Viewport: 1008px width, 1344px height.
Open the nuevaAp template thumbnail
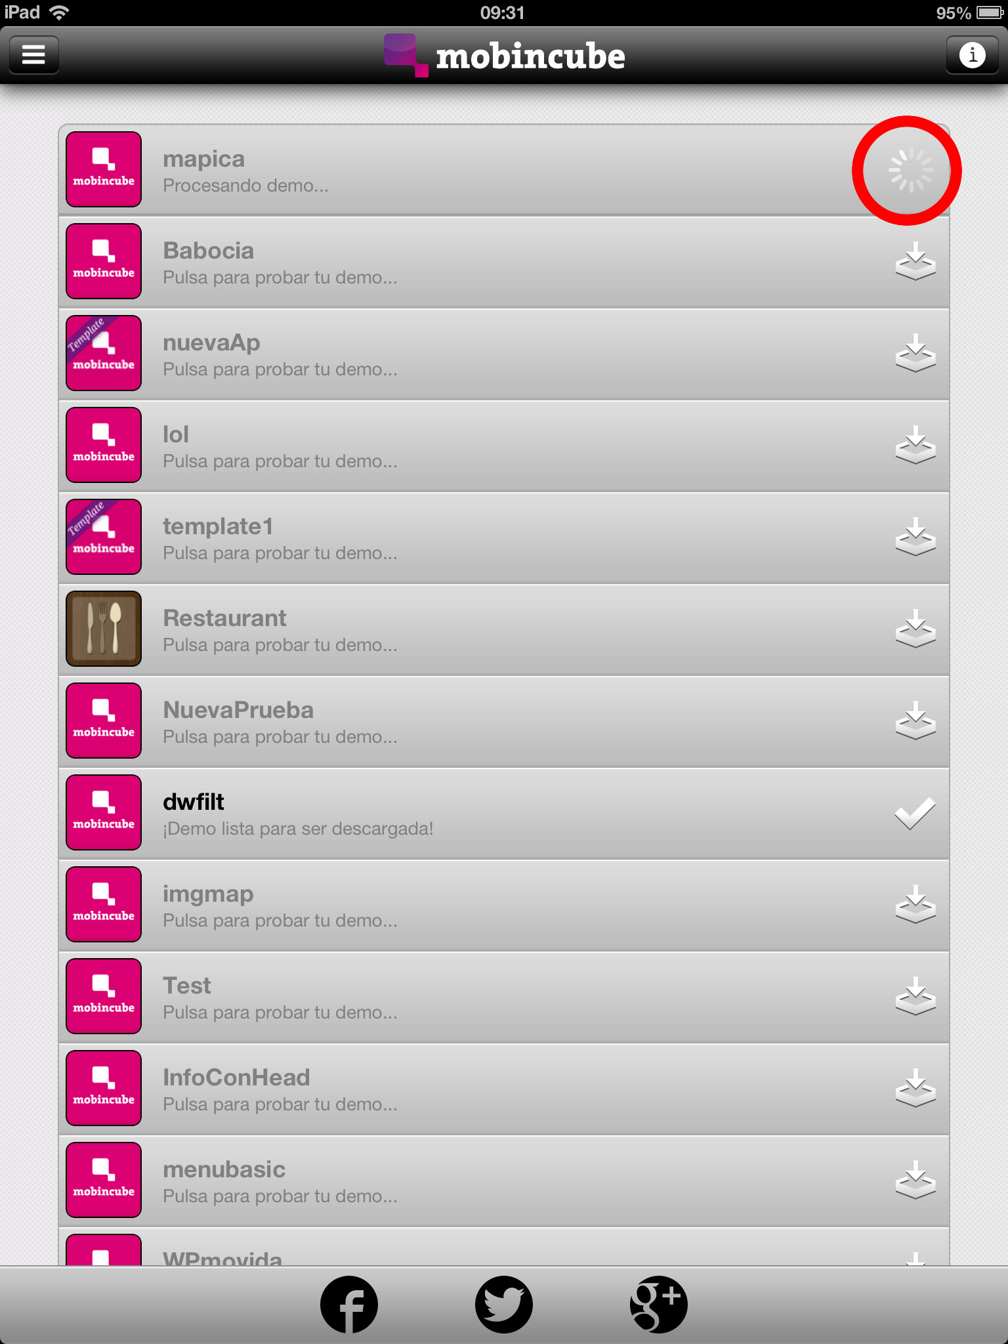point(104,353)
